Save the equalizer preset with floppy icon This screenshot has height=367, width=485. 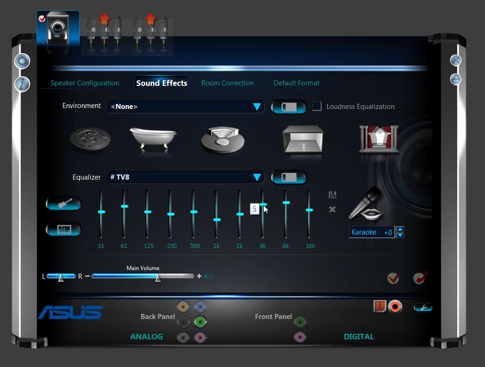[x=332, y=195]
